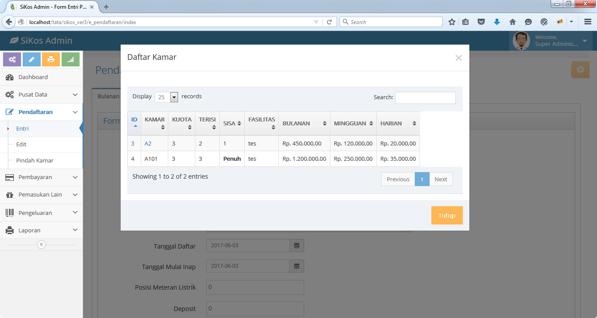Click the purple gears shortcut button
The height and width of the screenshot is (318, 597).
pos(12,59)
